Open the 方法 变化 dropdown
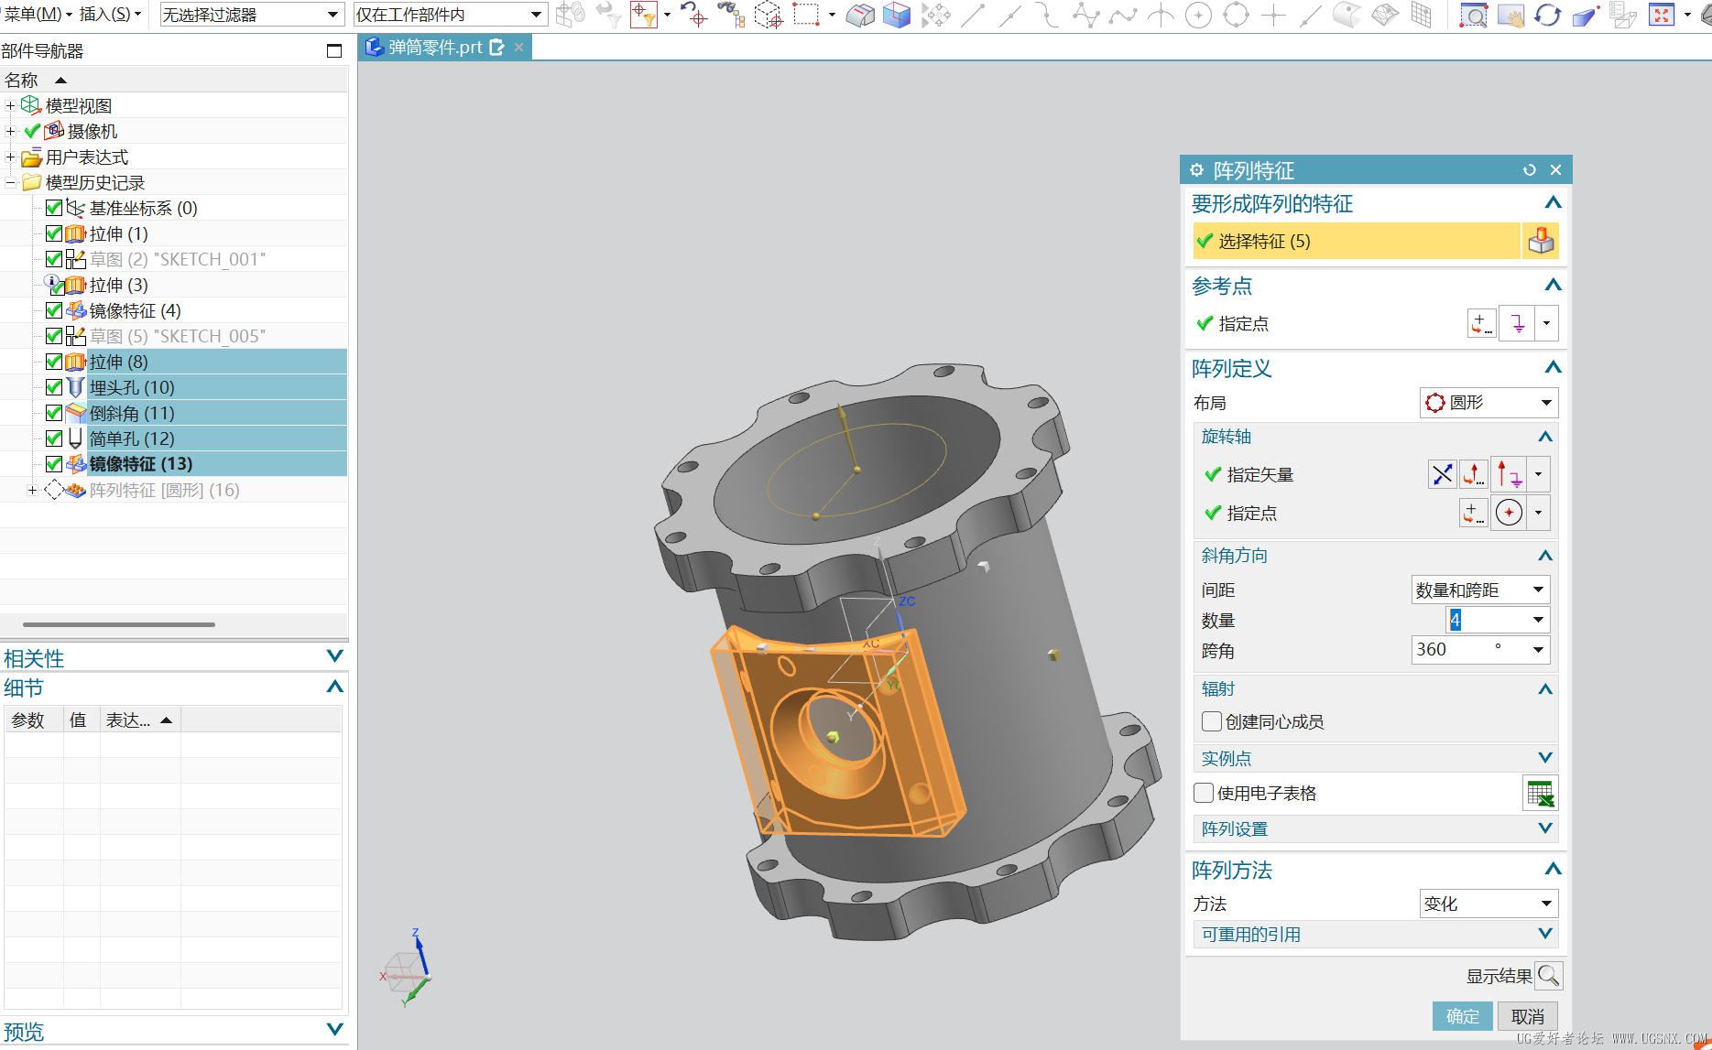Image resolution: width=1712 pixels, height=1050 pixels. click(x=1488, y=904)
